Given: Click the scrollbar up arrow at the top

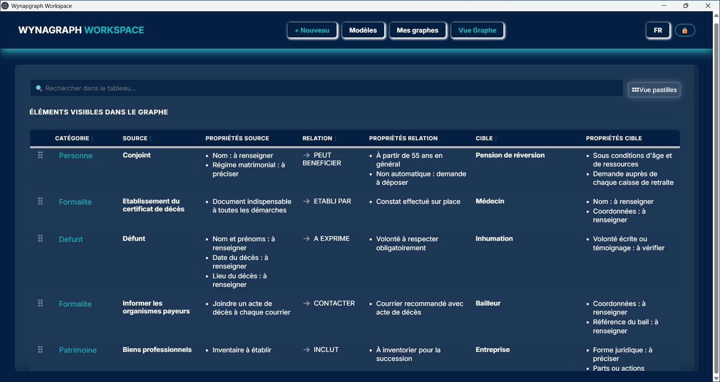Looking at the screenshot, I should [716, 15].
